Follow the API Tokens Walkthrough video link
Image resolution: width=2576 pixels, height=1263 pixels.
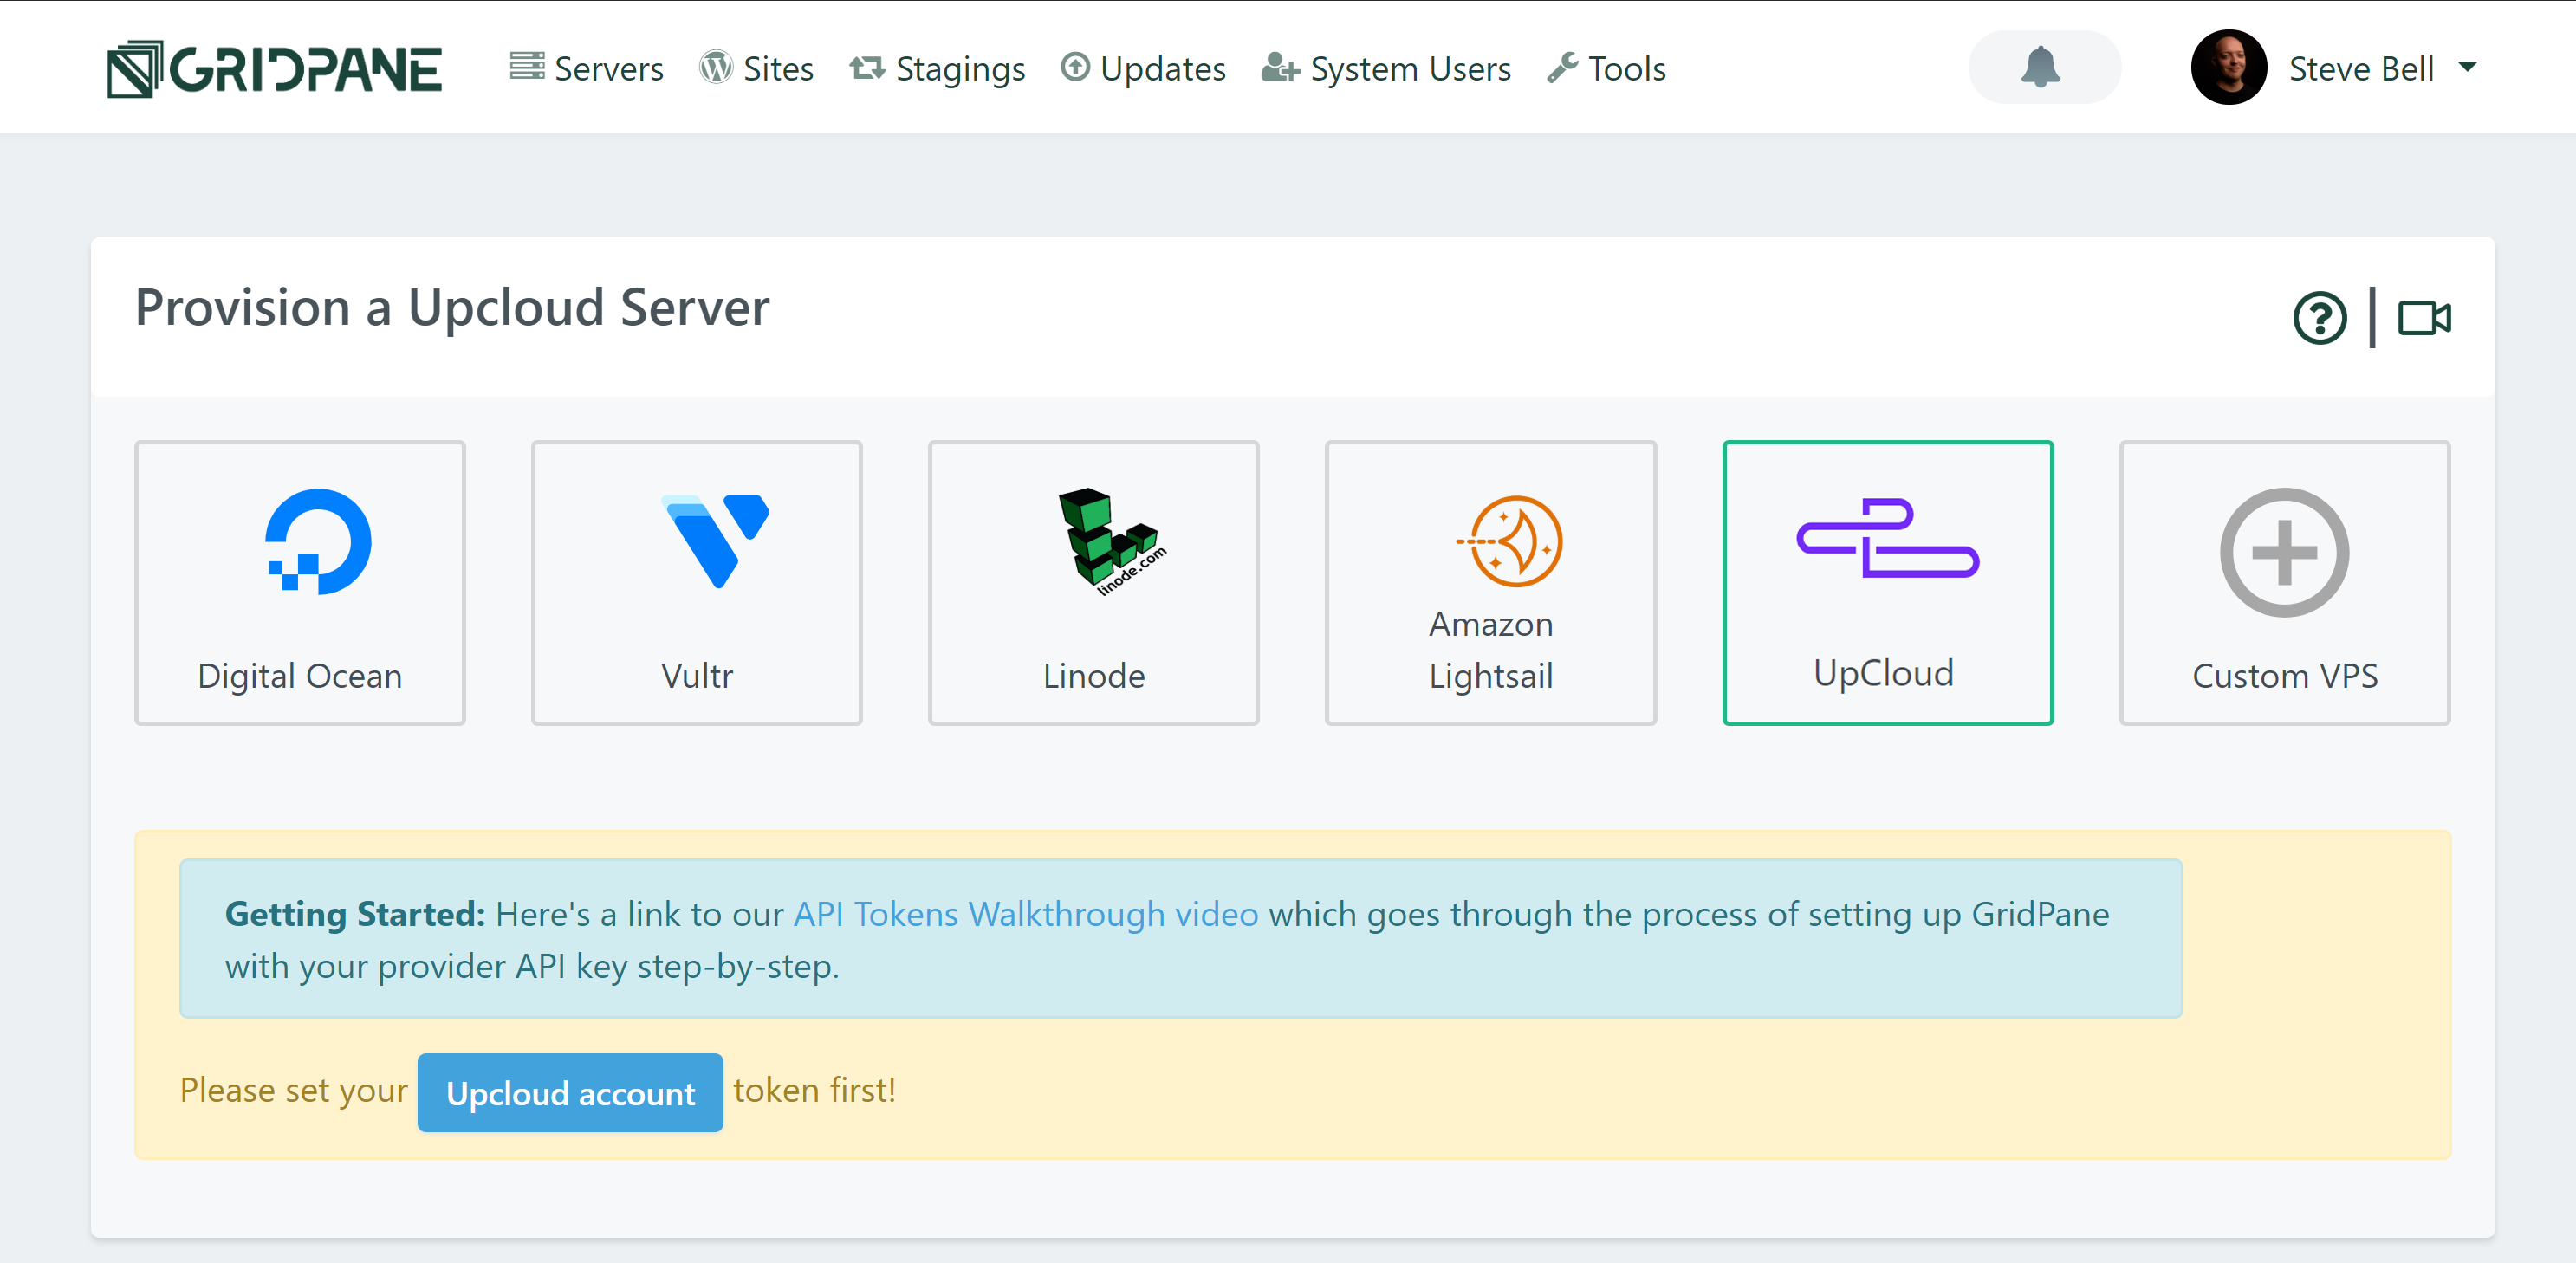(x=1025, y=914)
